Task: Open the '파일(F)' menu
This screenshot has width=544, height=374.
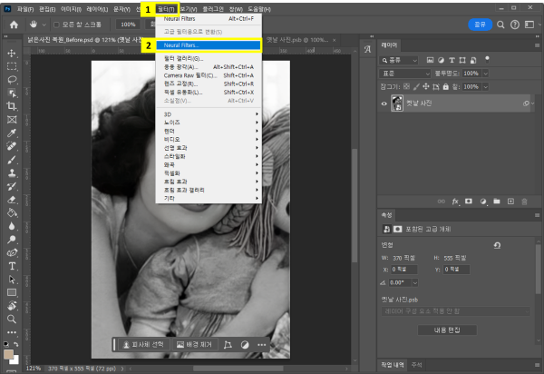Action: [25, 9]
